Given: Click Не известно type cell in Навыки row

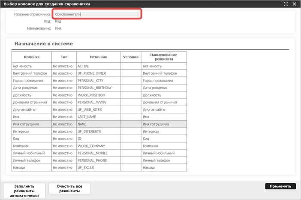Looking at the screenshot, I should coord(64,168).
